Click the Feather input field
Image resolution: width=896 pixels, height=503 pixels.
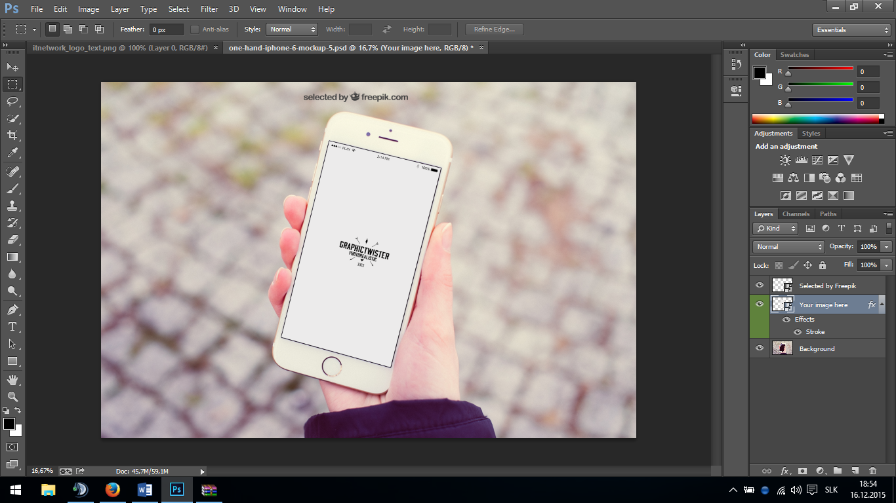[166, 29]
